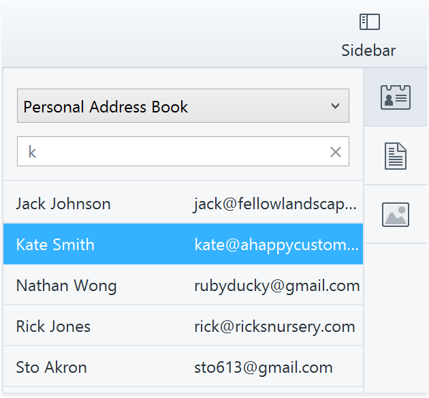Toggle the Sidebar panel icon

coord(369,22)
